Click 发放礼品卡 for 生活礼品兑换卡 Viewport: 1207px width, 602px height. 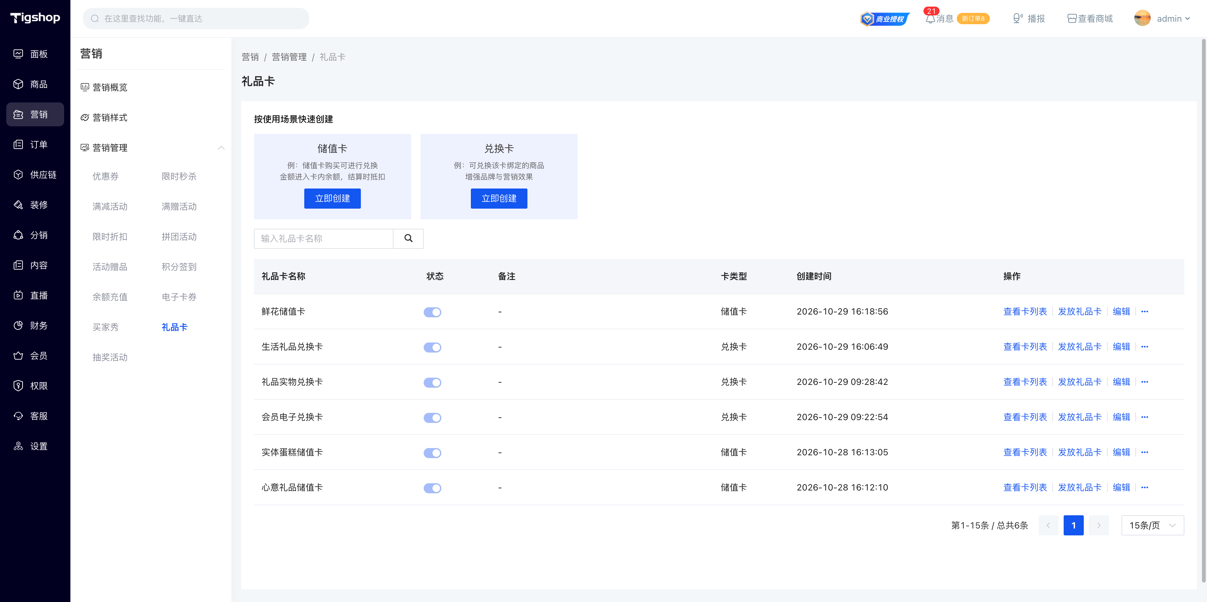1080,347
